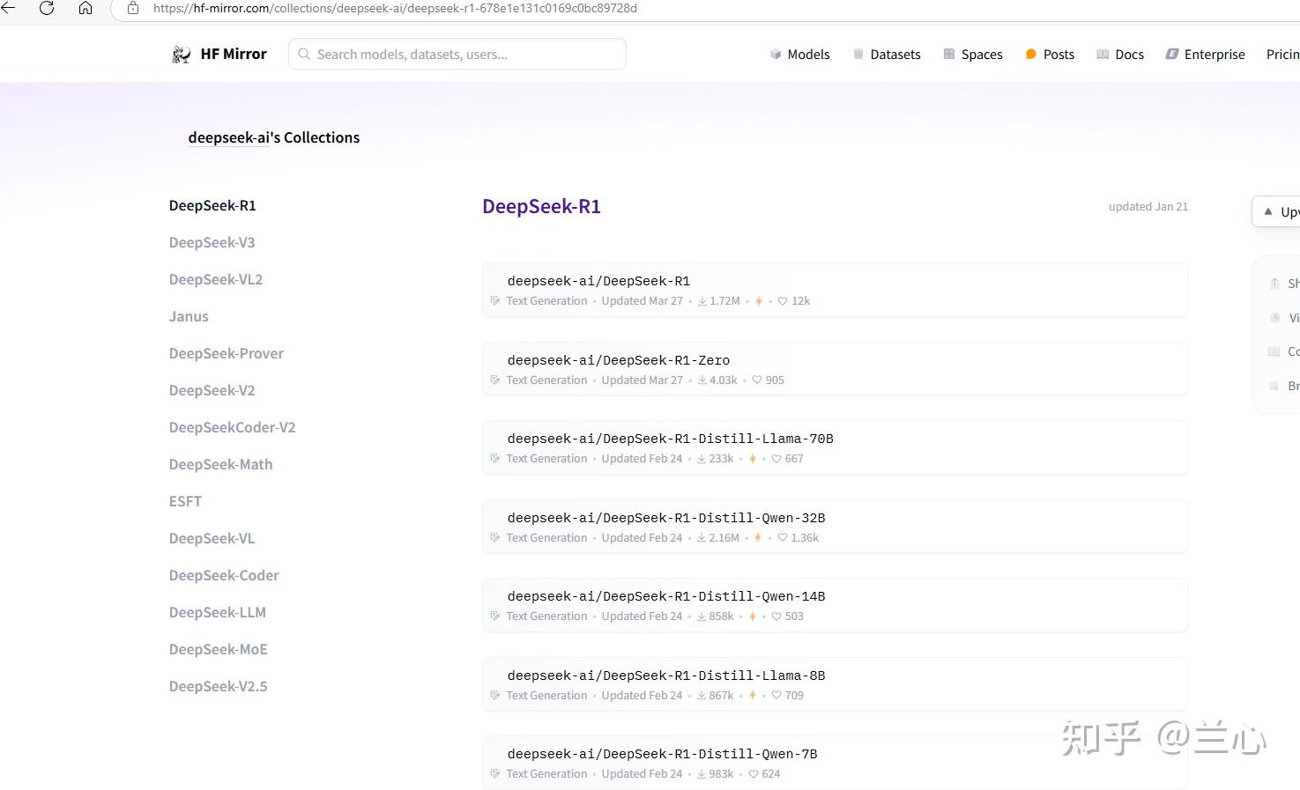Viewport: 1300px width, 790px height.
Task: Click the upvote triangle icon
Action: tap(1268, 212)
